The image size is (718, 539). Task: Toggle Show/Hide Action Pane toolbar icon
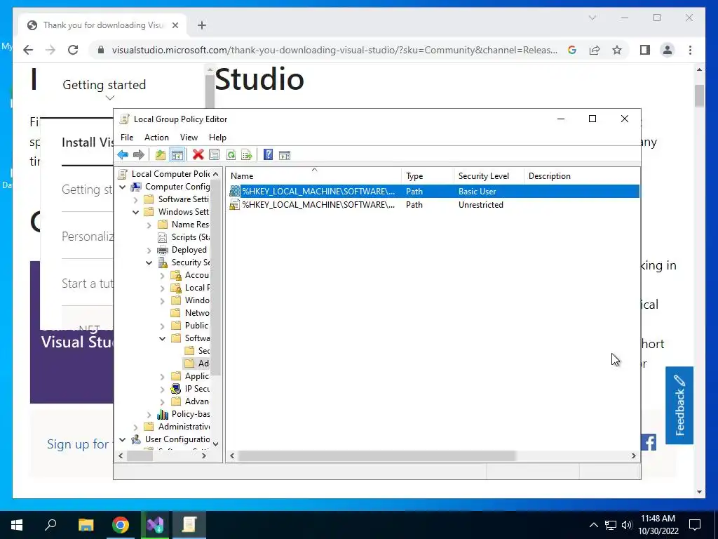(285, 155)
